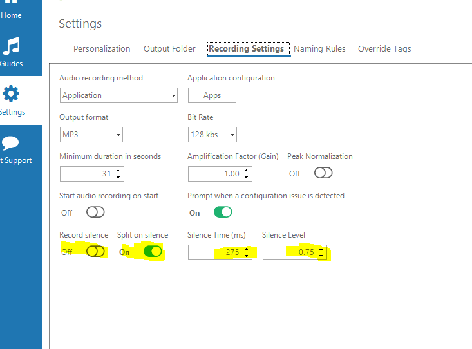Increase Amplification Factor with up arrow
The image size is (472, 349).
[x=247, y=171]
